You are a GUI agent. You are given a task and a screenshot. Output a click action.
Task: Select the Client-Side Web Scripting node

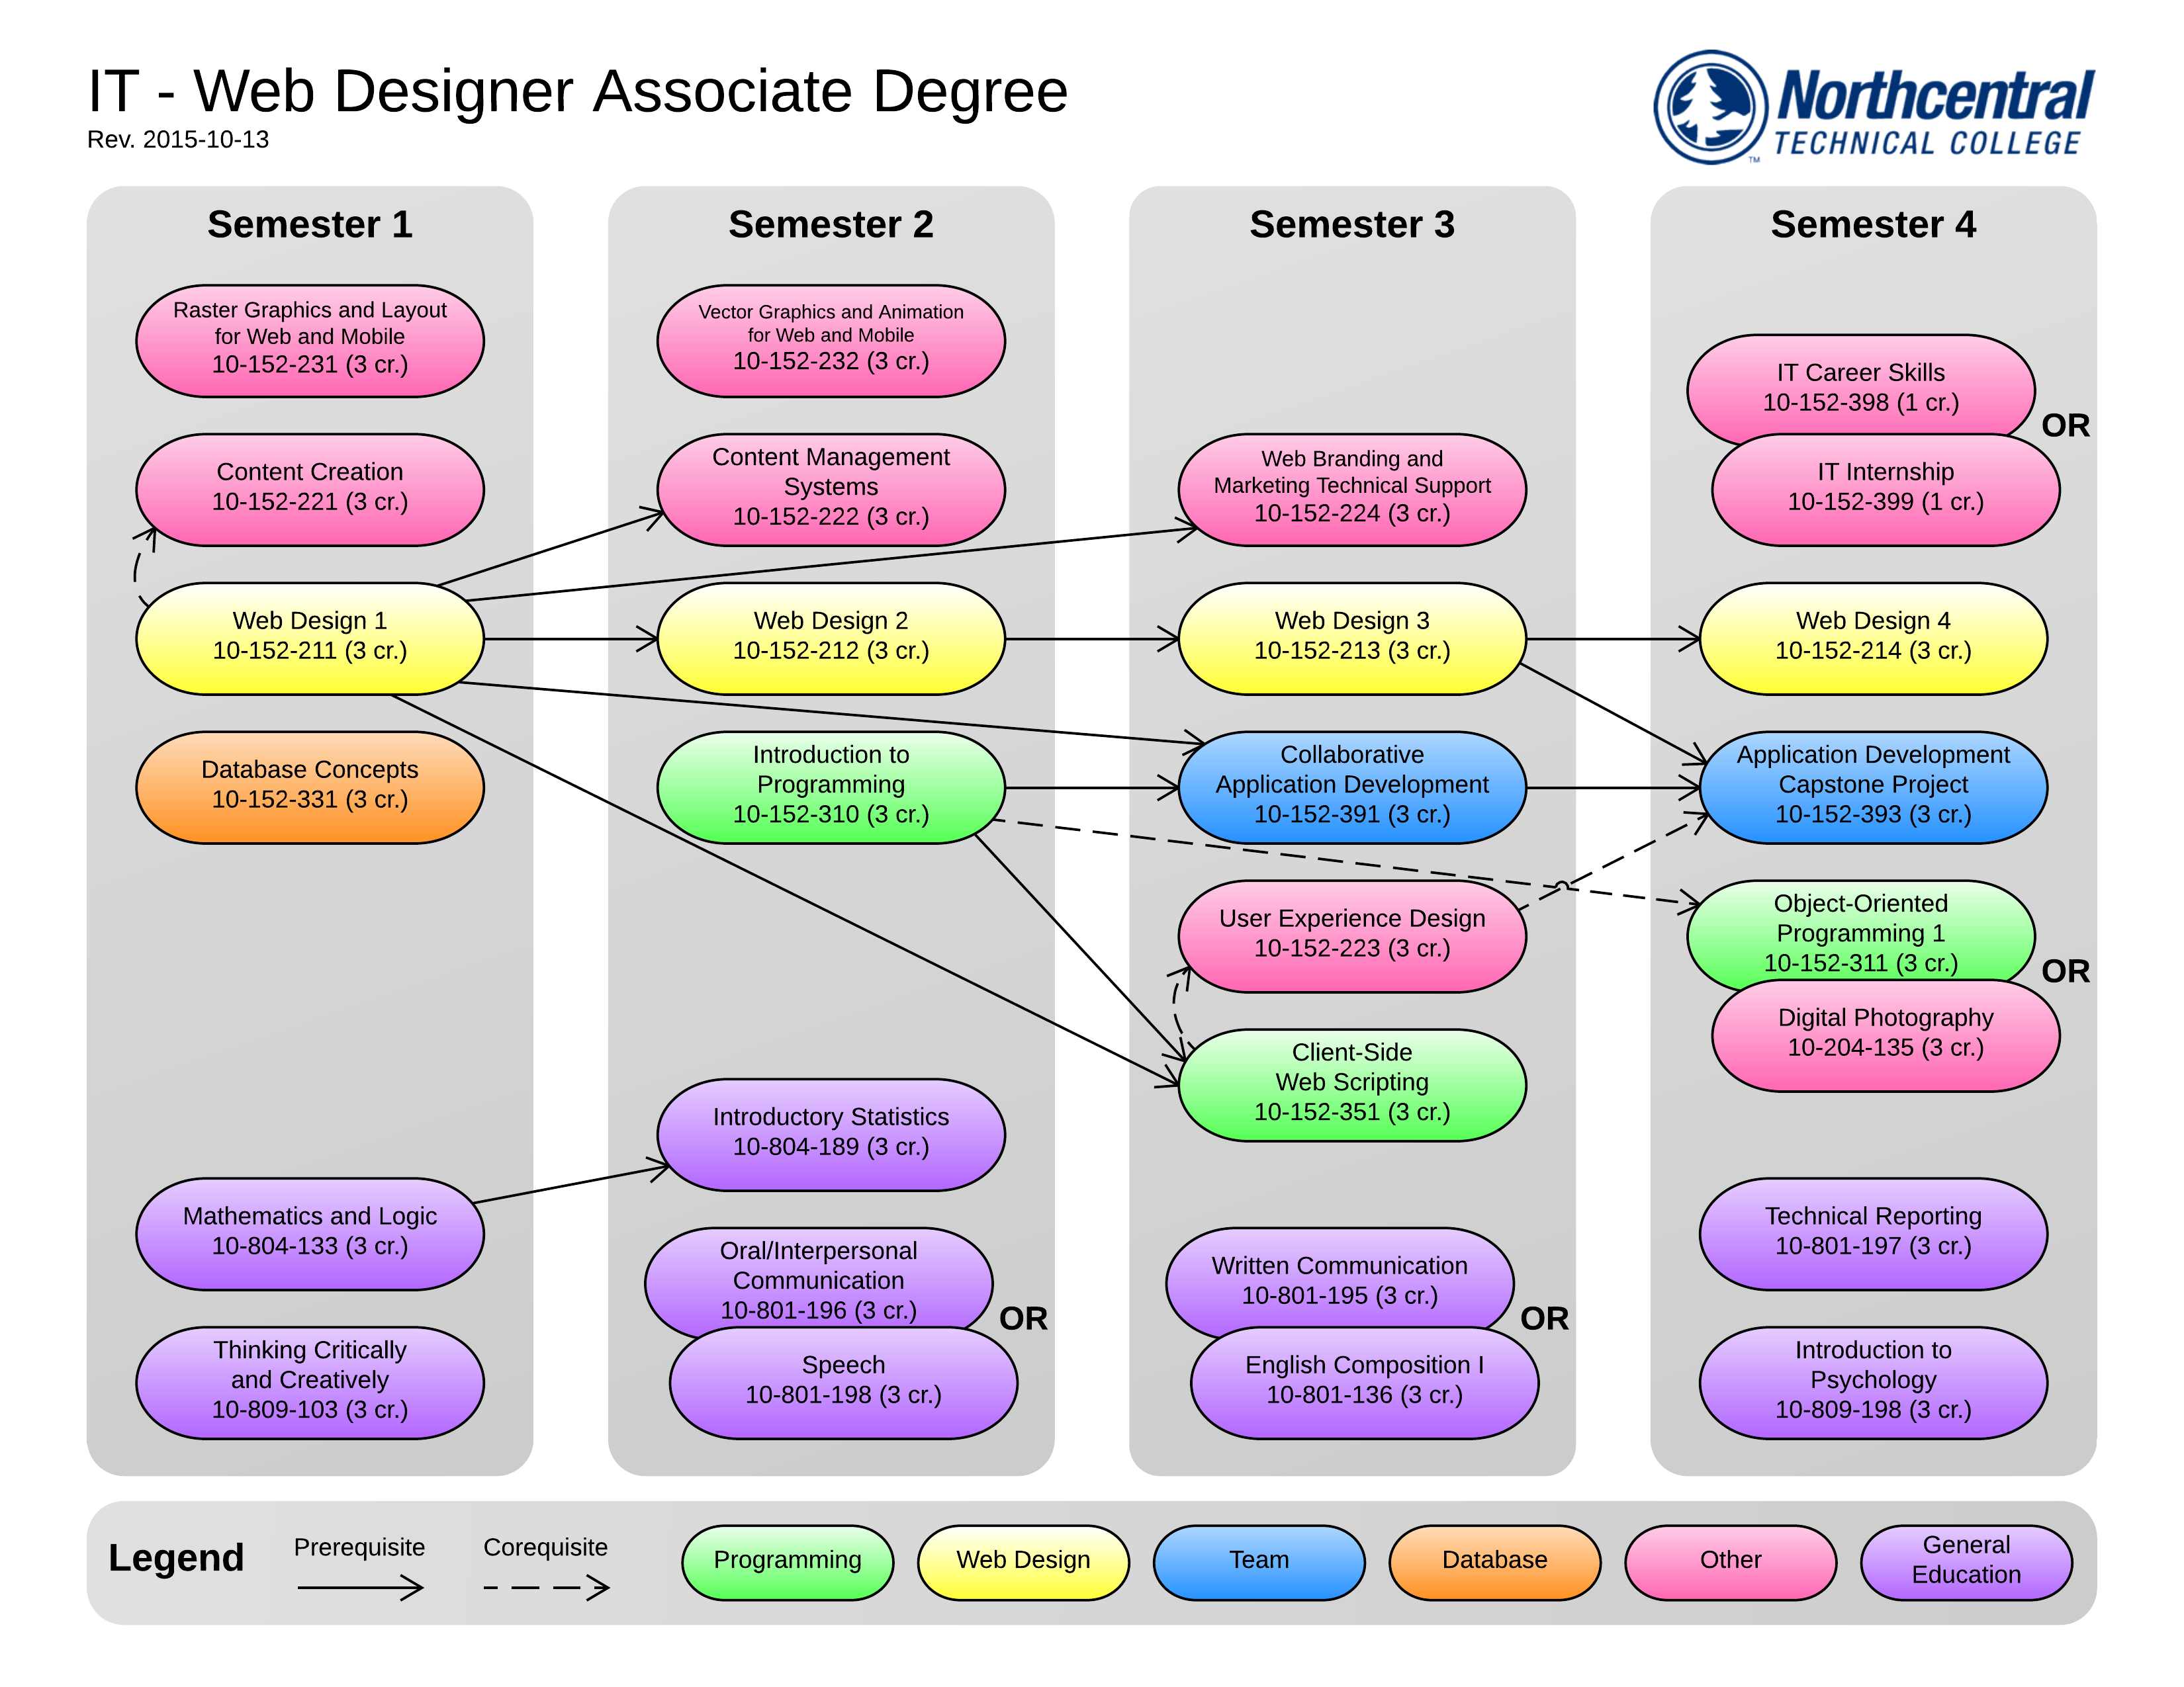[1351, 1084]
